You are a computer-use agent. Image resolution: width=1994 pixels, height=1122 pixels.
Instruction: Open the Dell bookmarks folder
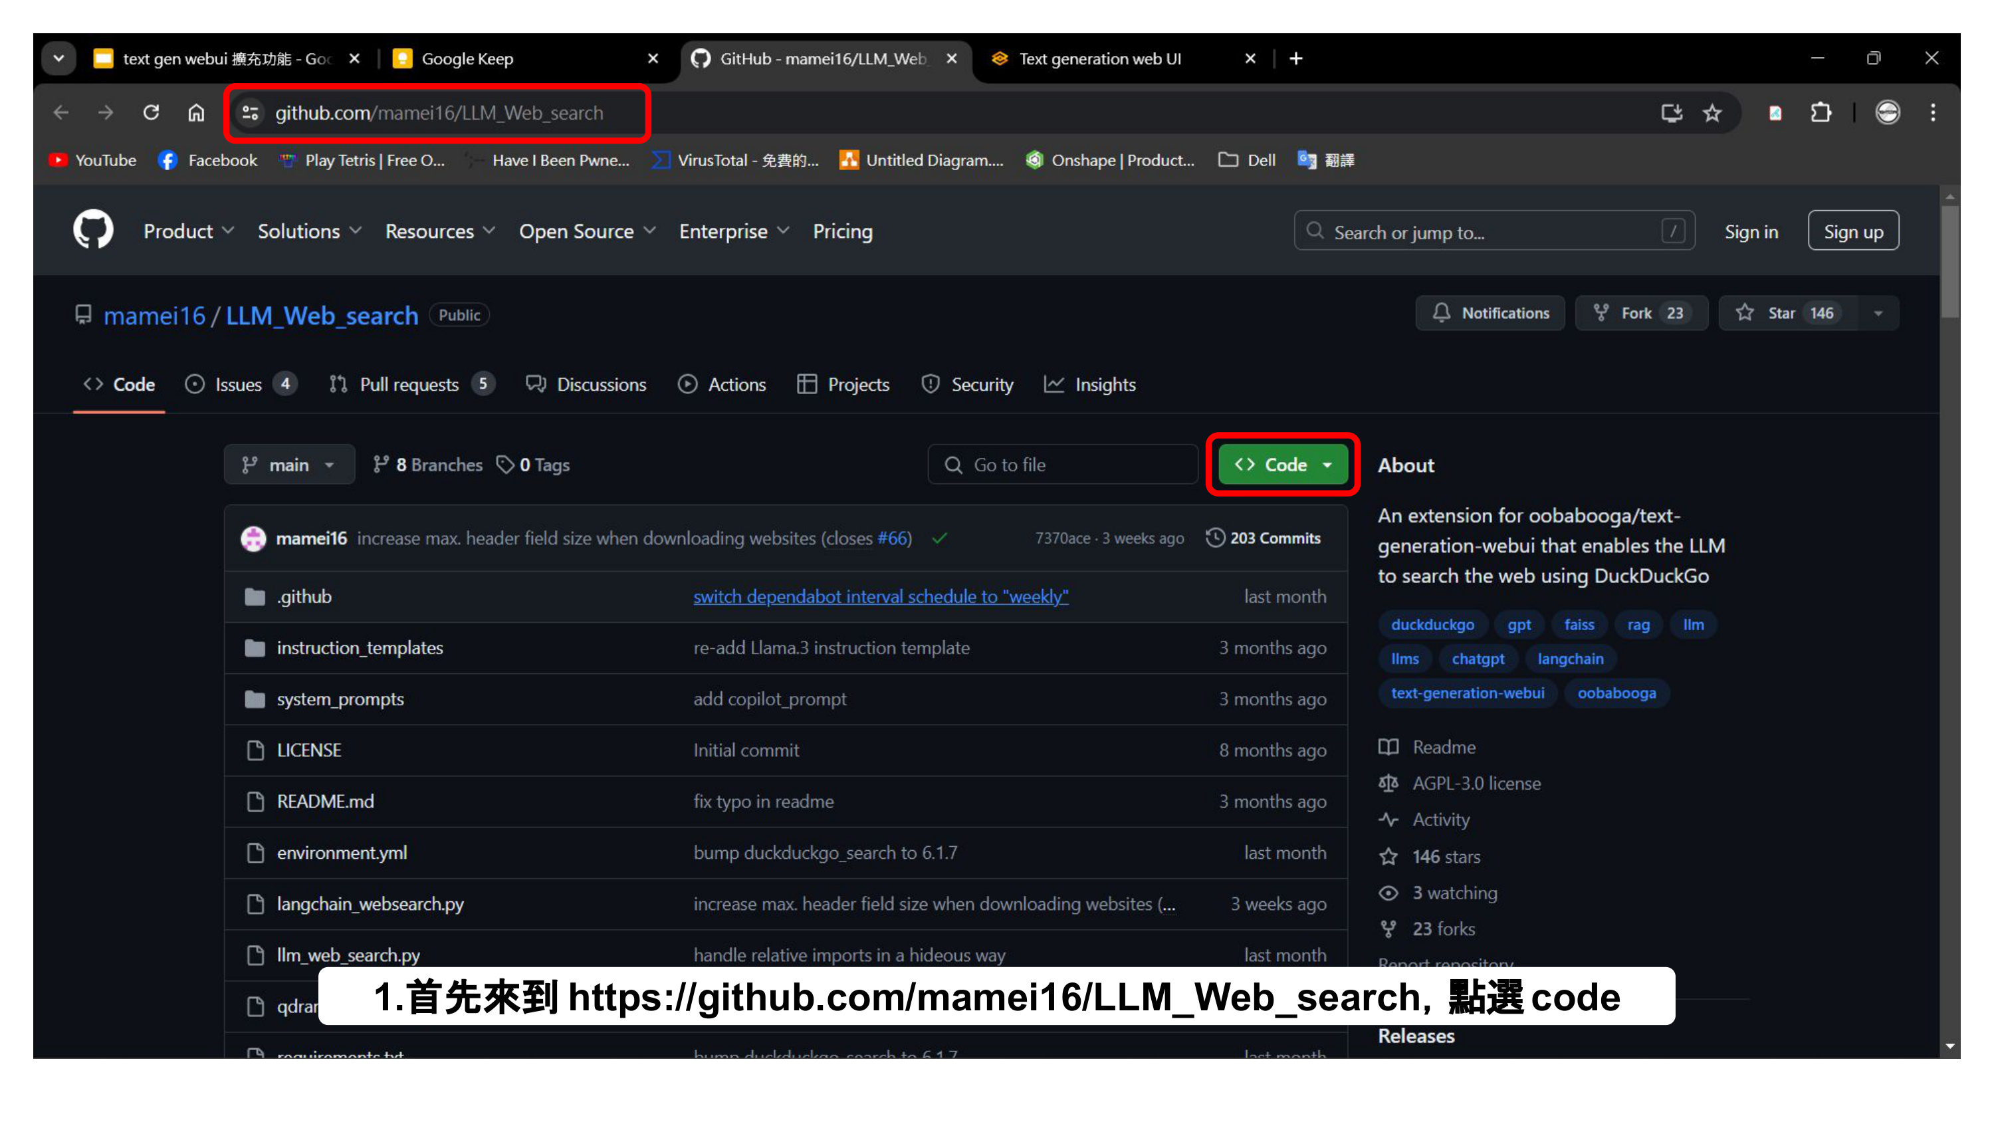coord(1246,160)
